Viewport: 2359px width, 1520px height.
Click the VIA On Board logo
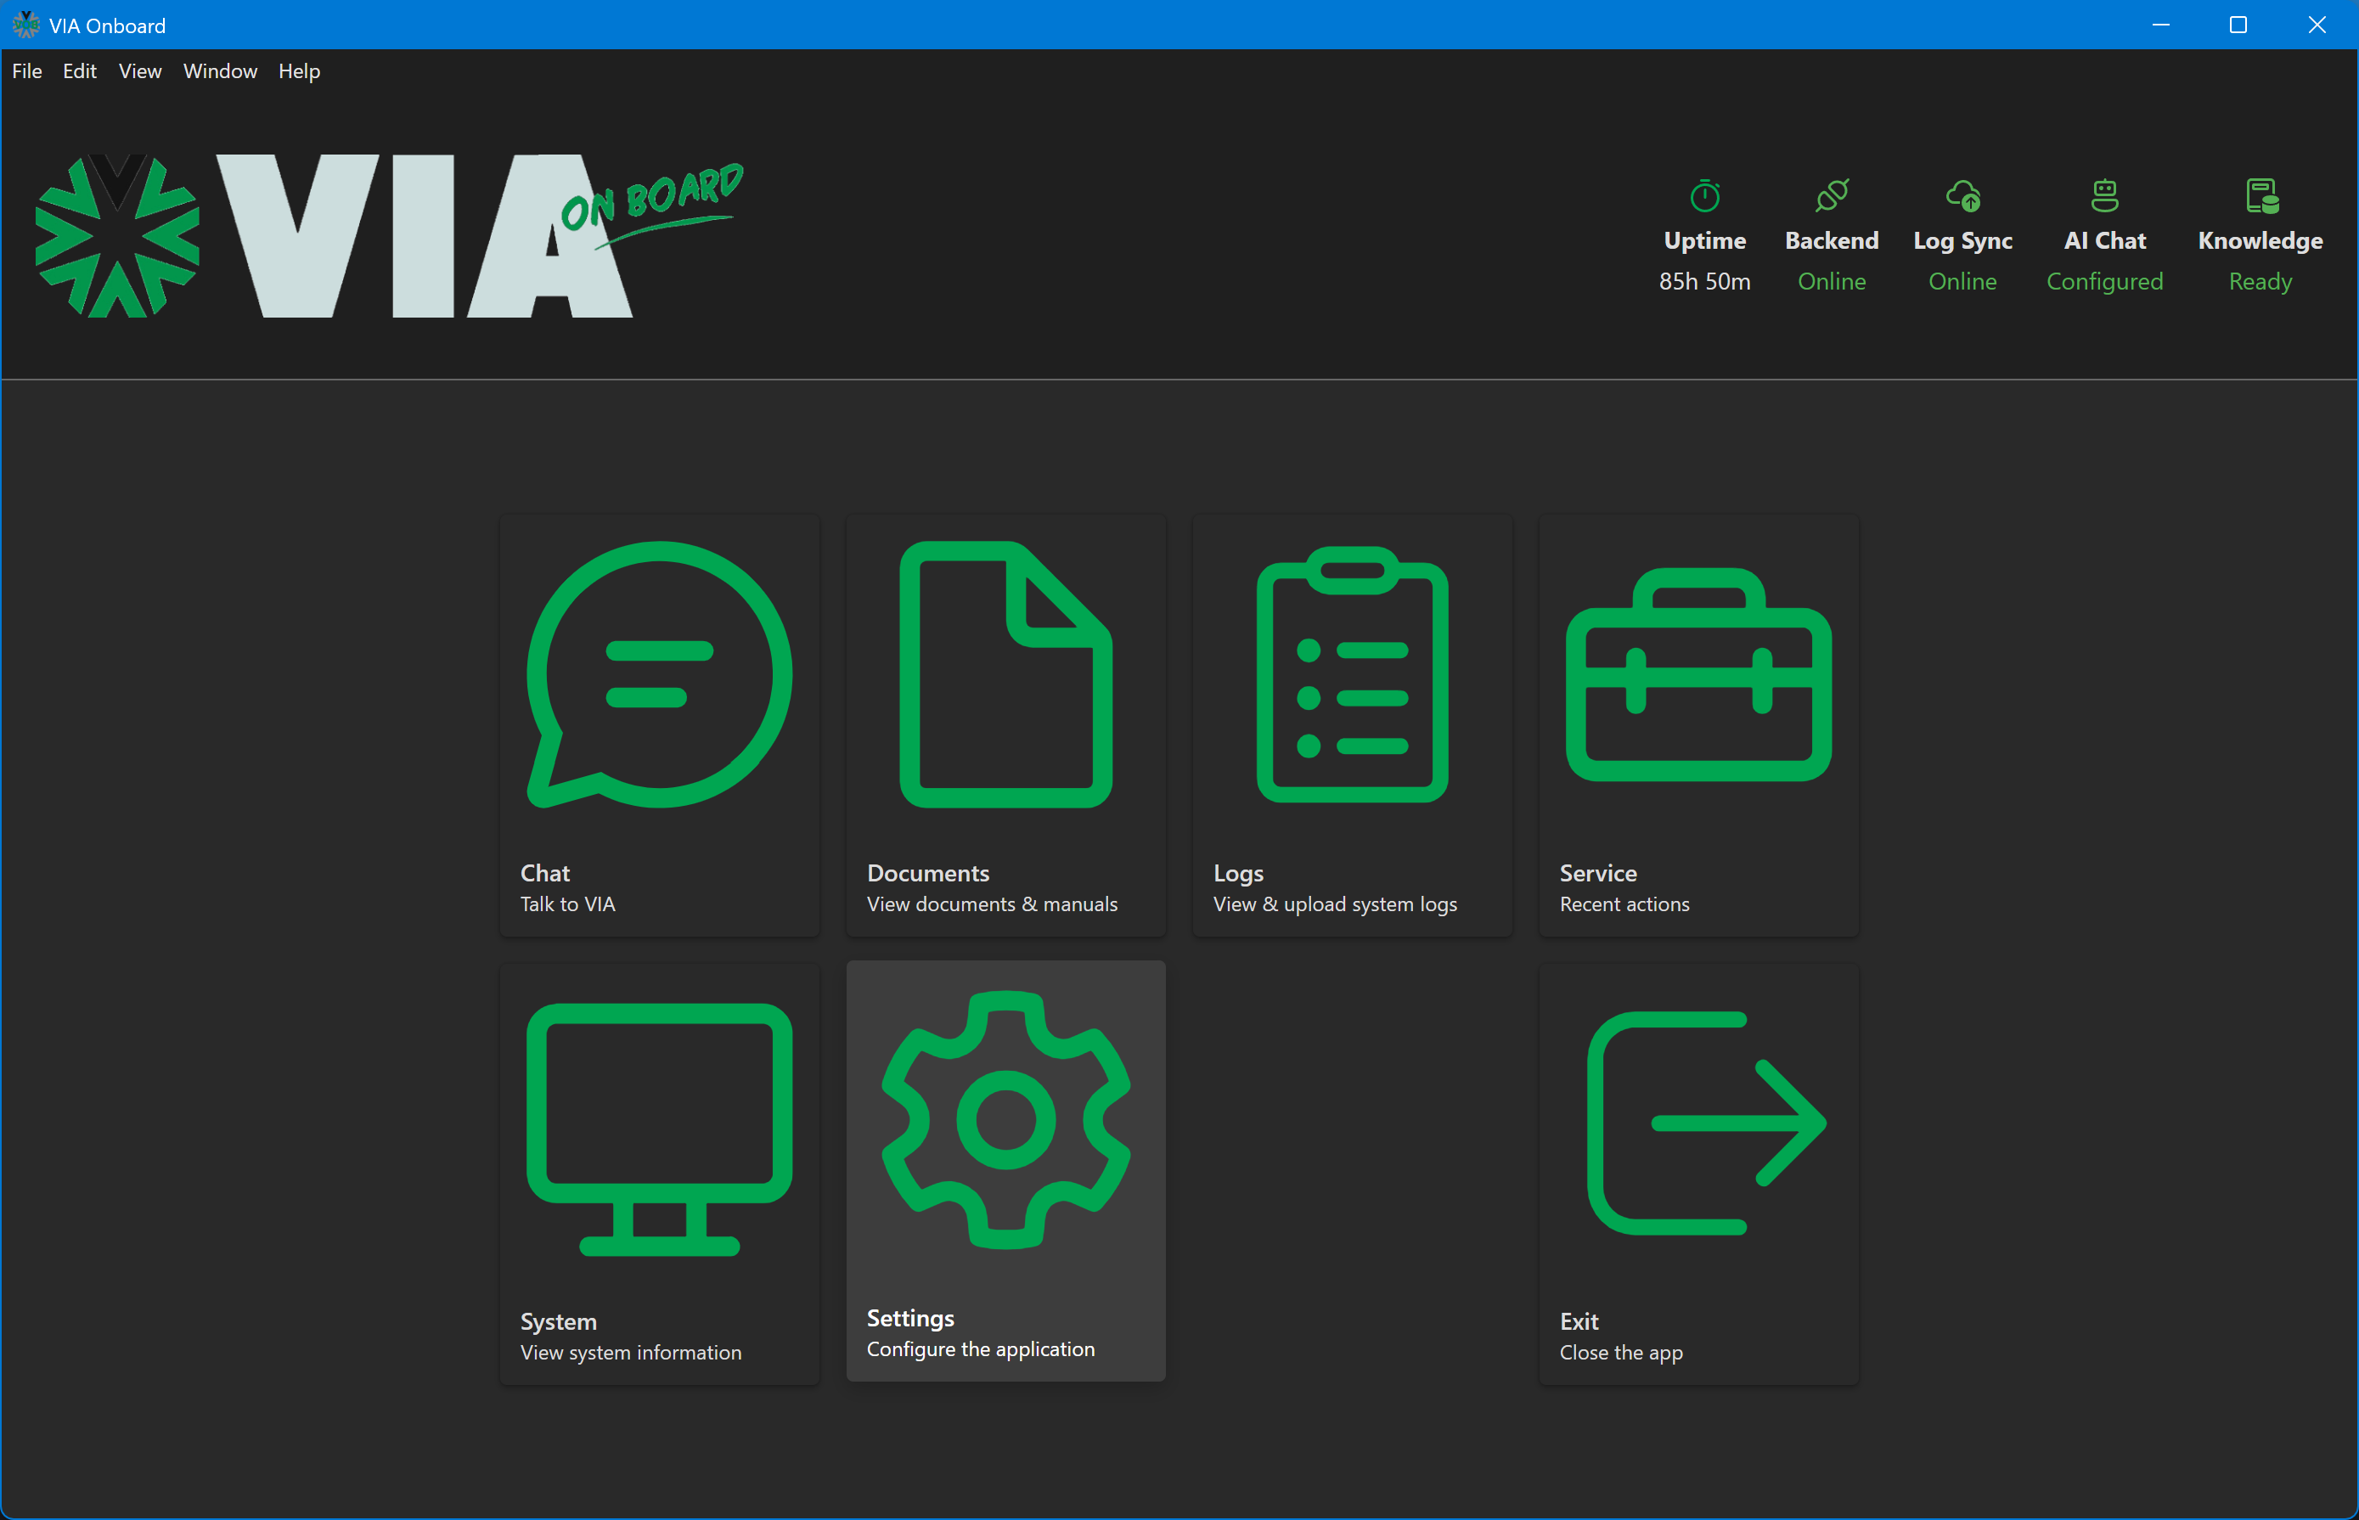click(x=389, y=235)
